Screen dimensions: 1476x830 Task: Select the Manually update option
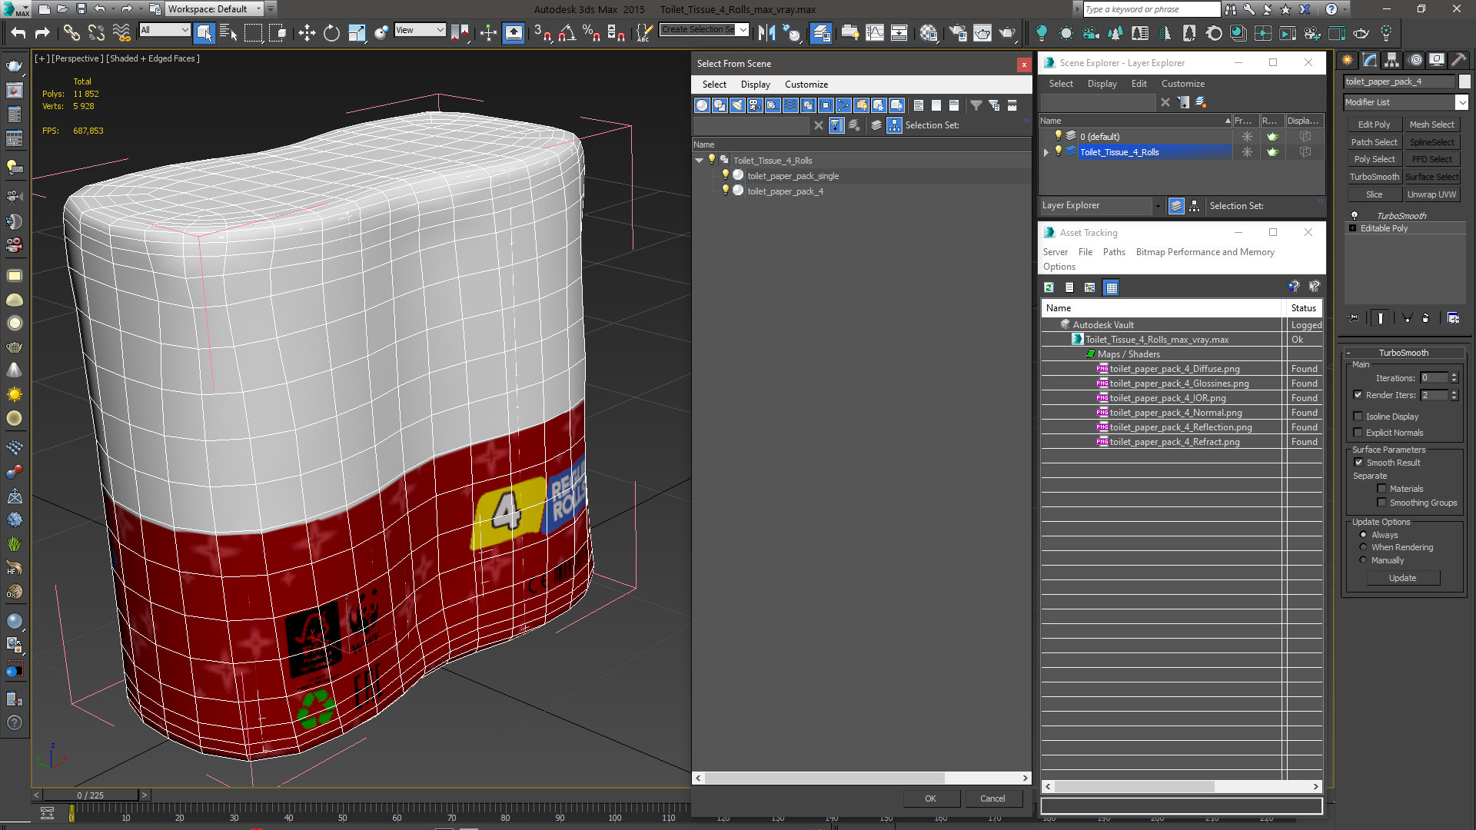coord(1363,560)
